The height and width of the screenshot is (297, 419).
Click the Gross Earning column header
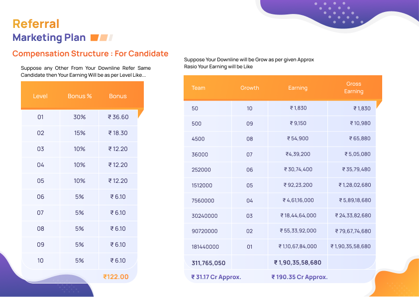[354, 88]
